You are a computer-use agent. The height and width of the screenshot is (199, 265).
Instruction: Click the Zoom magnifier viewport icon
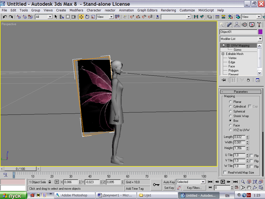tap(243, 182)
